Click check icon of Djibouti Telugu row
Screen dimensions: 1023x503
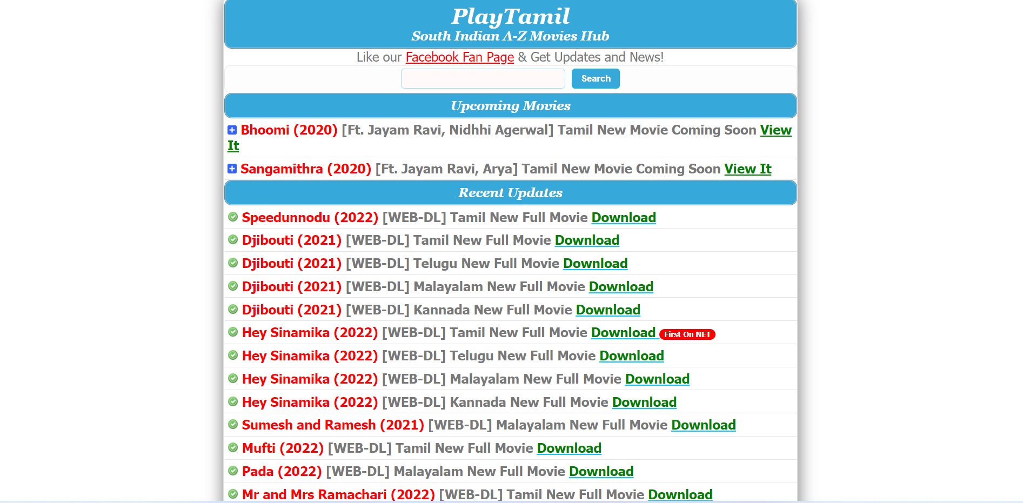(x=233, y=263)
